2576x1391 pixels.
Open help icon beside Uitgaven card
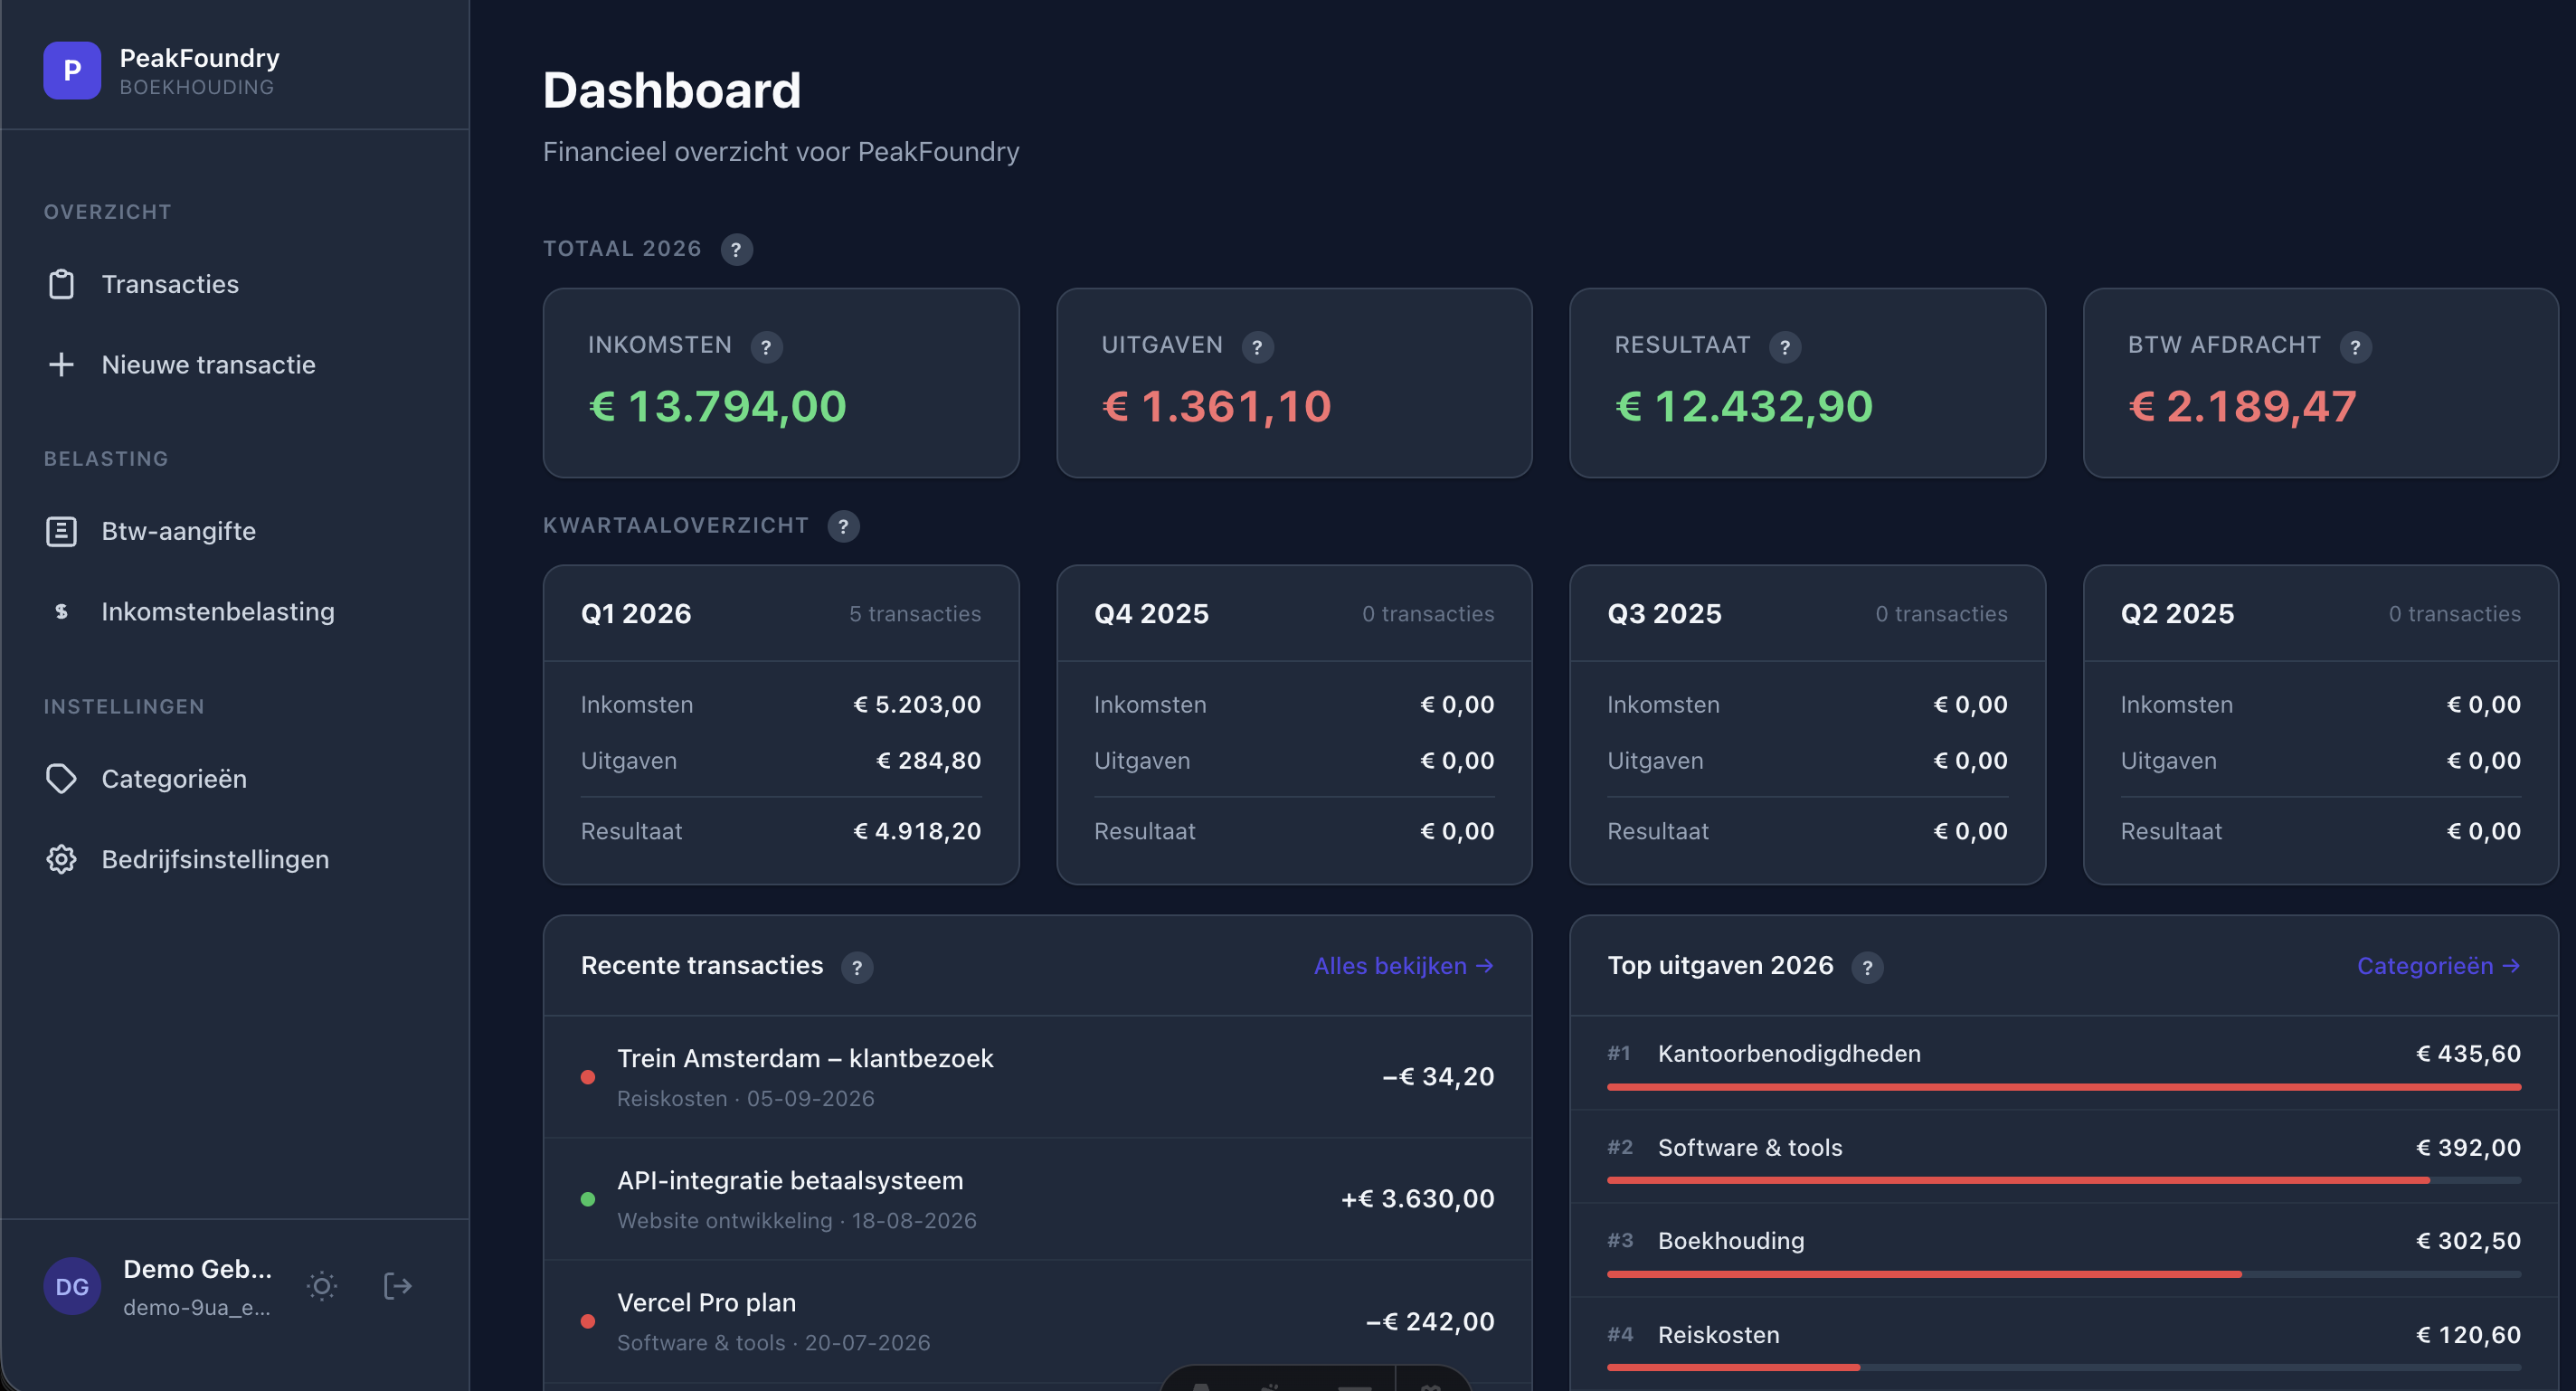pyautogui.click(x=1257, y=347)
